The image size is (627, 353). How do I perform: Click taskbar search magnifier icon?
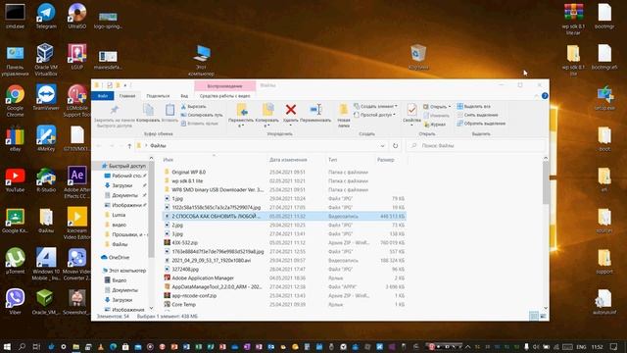tap(22, 346)
